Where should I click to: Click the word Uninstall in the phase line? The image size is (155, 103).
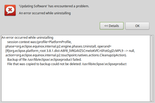tap(90, 46)
